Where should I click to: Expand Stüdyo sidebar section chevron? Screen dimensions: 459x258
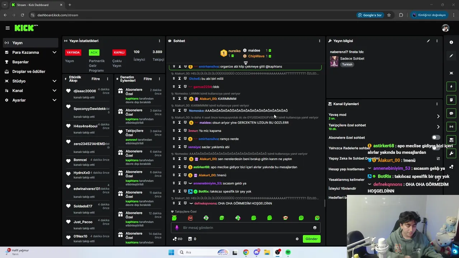(55, 81)
